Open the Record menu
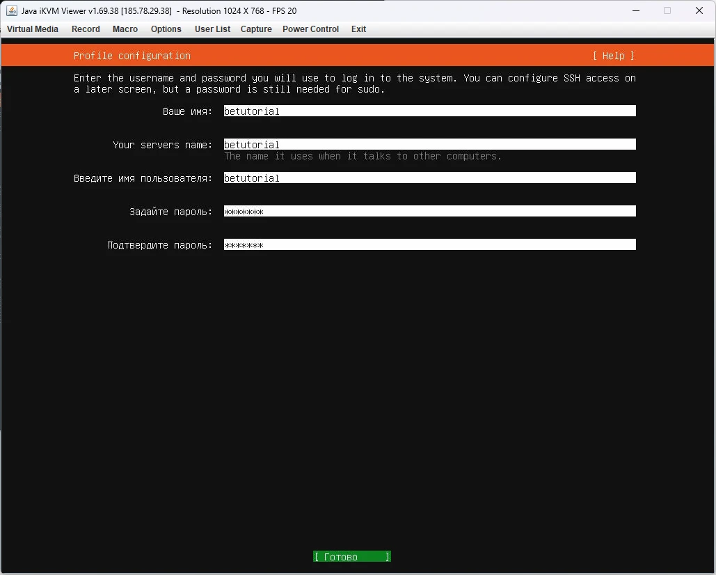This screenshot has width=716, height=575. point(86,29)
